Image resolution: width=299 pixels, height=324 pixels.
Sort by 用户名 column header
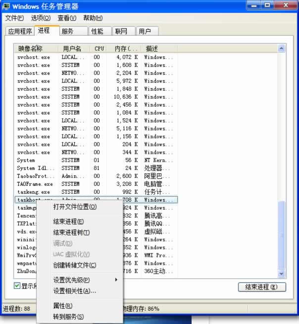point(74,49)
